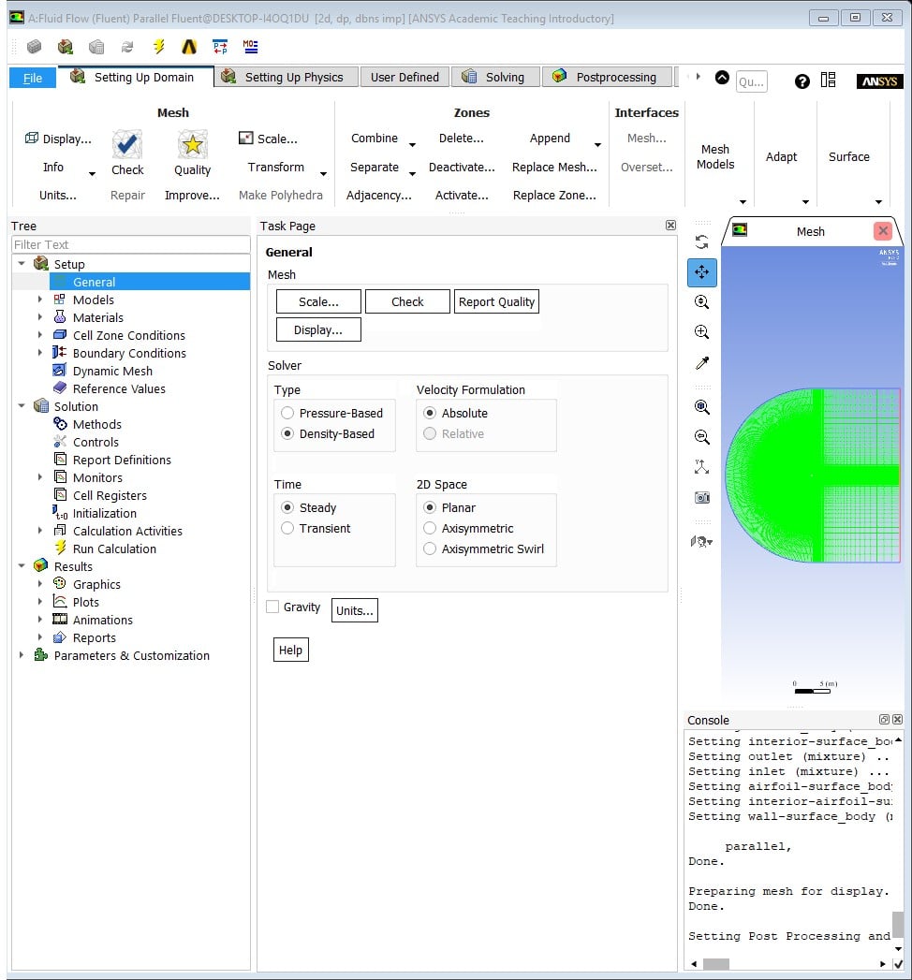Select Reference Values in tree
The width and height of the screenshot is (912, 980).
click(119, 388)
